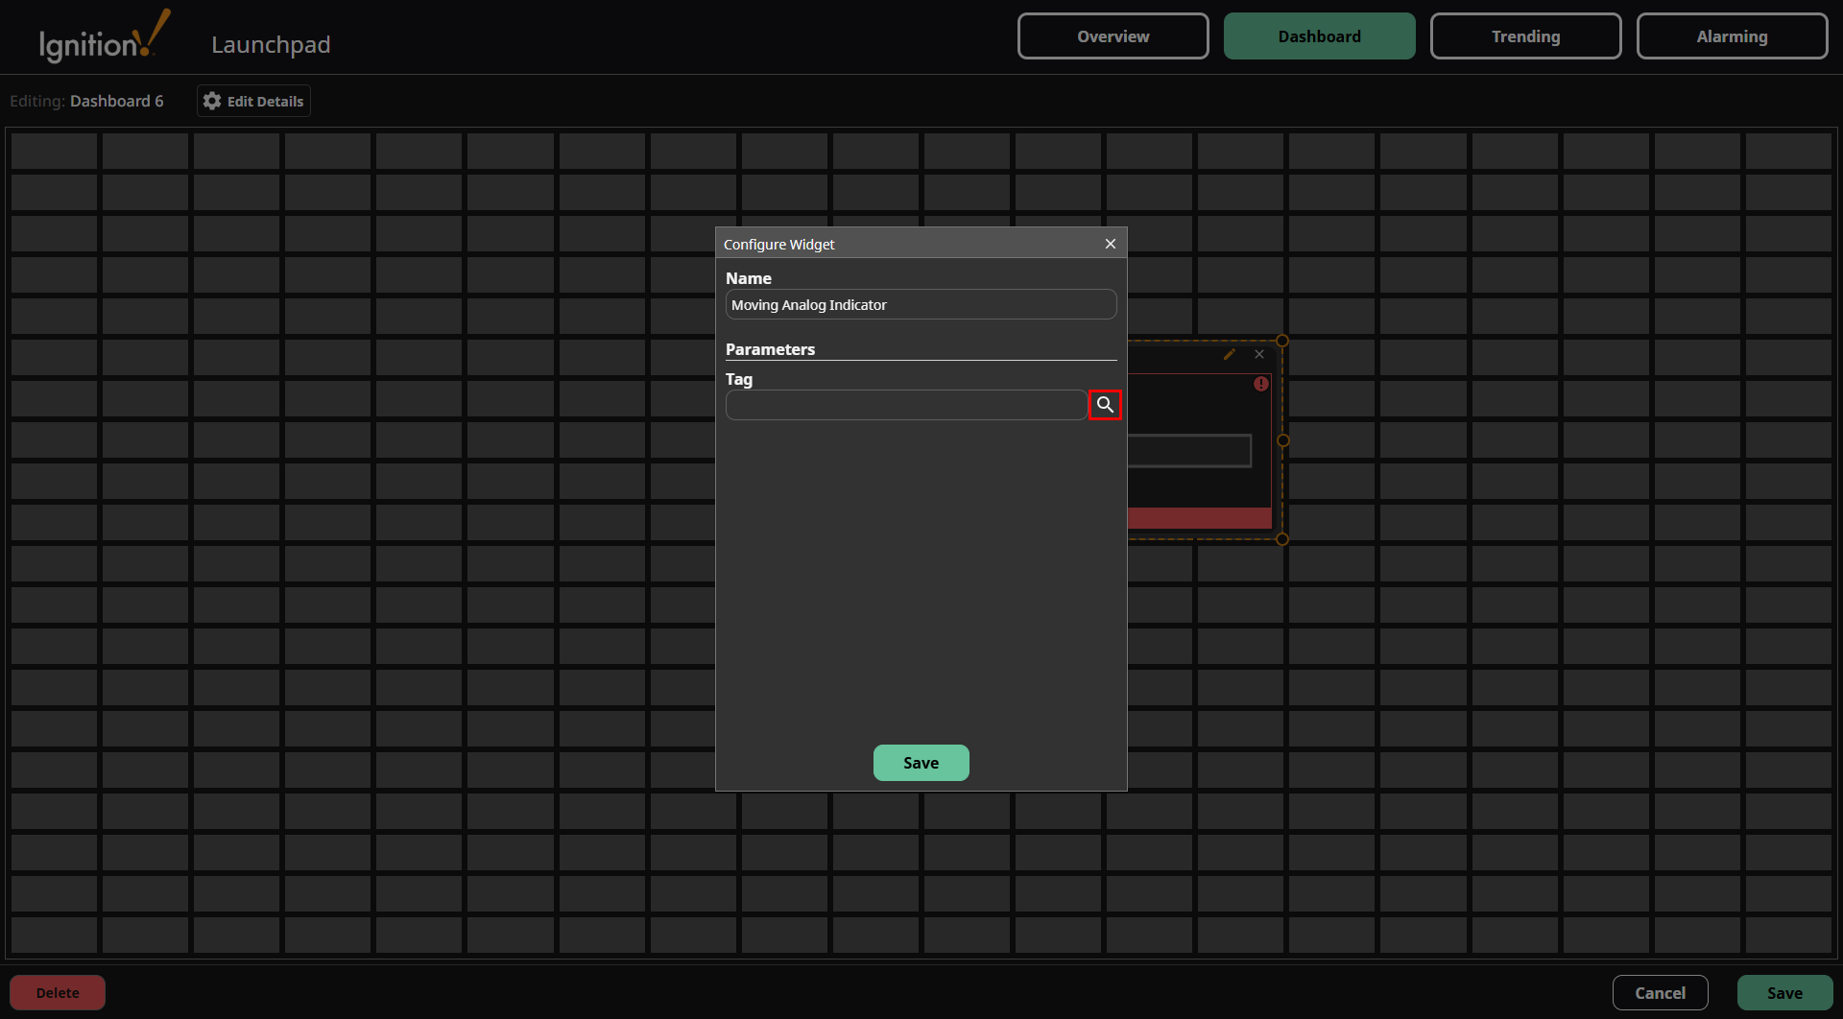Cancel dashboard editing

point(1660,992)
